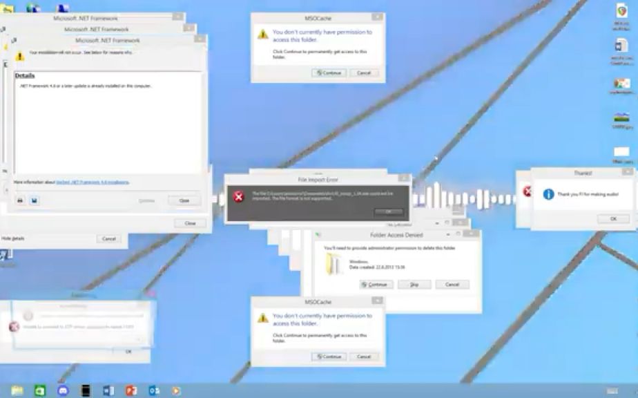Open File Explorer from the taskbar
This screenshot has height=398, width=638.
point(17,390)
